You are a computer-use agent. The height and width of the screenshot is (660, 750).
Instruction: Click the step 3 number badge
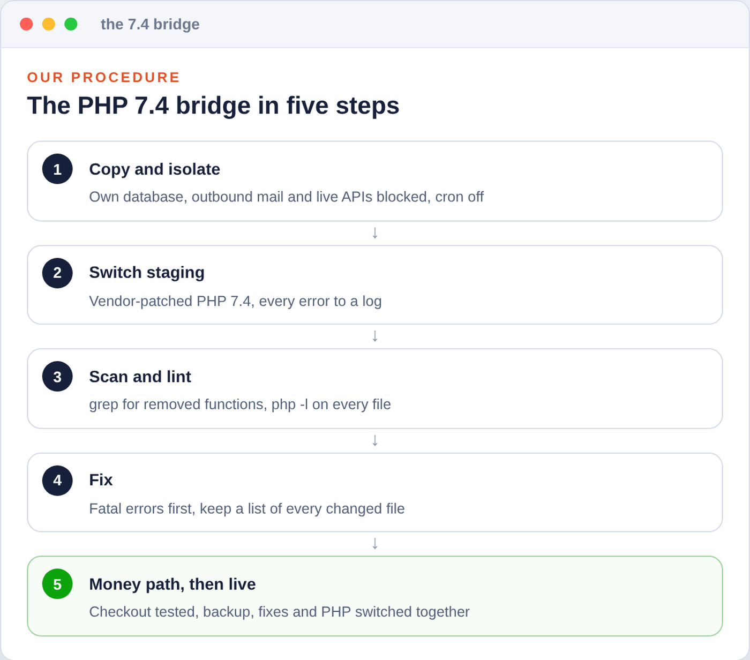point(57,377)
